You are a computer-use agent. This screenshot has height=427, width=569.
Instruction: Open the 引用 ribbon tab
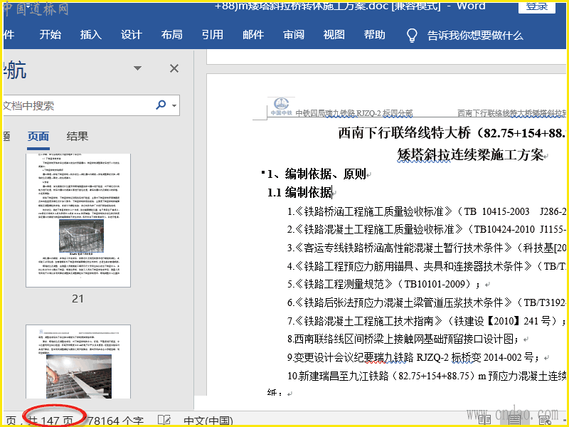pyautogui.click(x=212, y=35)
